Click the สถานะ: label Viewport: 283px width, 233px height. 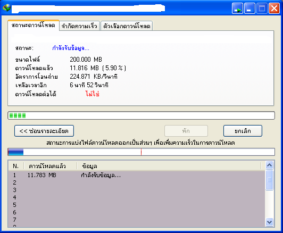(x=24, y=48)
